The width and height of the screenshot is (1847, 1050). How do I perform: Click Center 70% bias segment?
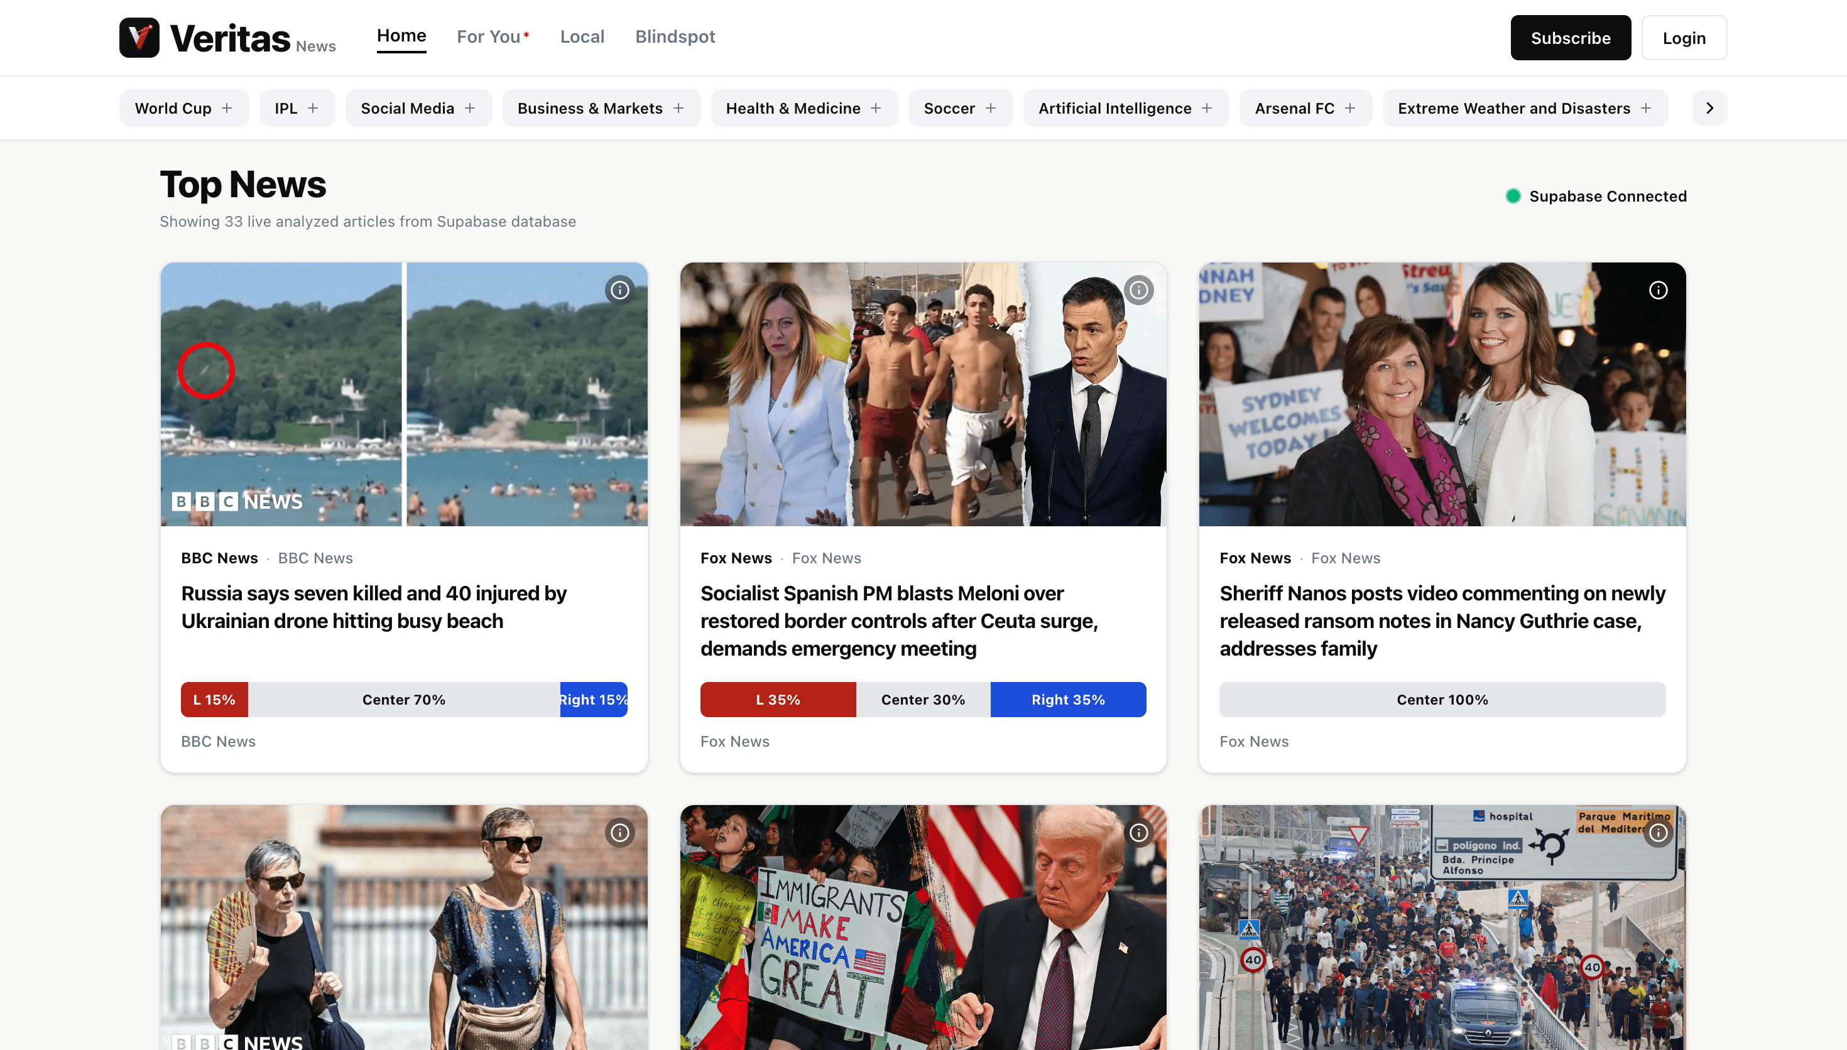click(x=404, y=700)
